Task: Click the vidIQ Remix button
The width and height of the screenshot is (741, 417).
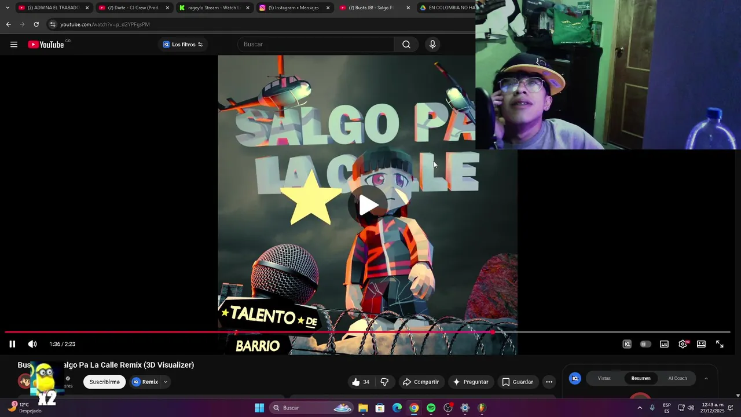Action: pyautogui.click(x=145, y=382)
